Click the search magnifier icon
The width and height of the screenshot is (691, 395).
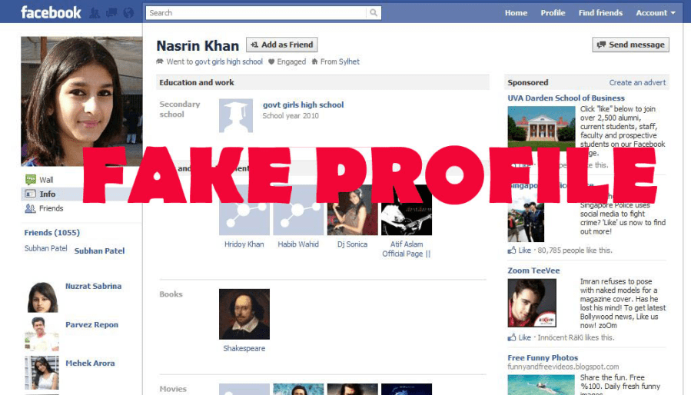click(374, 13)
